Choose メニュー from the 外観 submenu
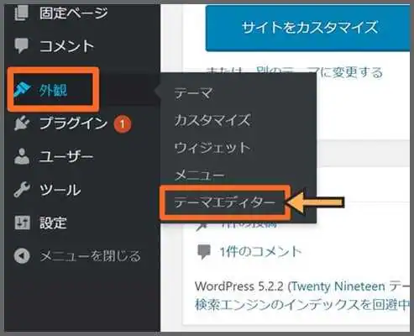 [x=199, y=176]
